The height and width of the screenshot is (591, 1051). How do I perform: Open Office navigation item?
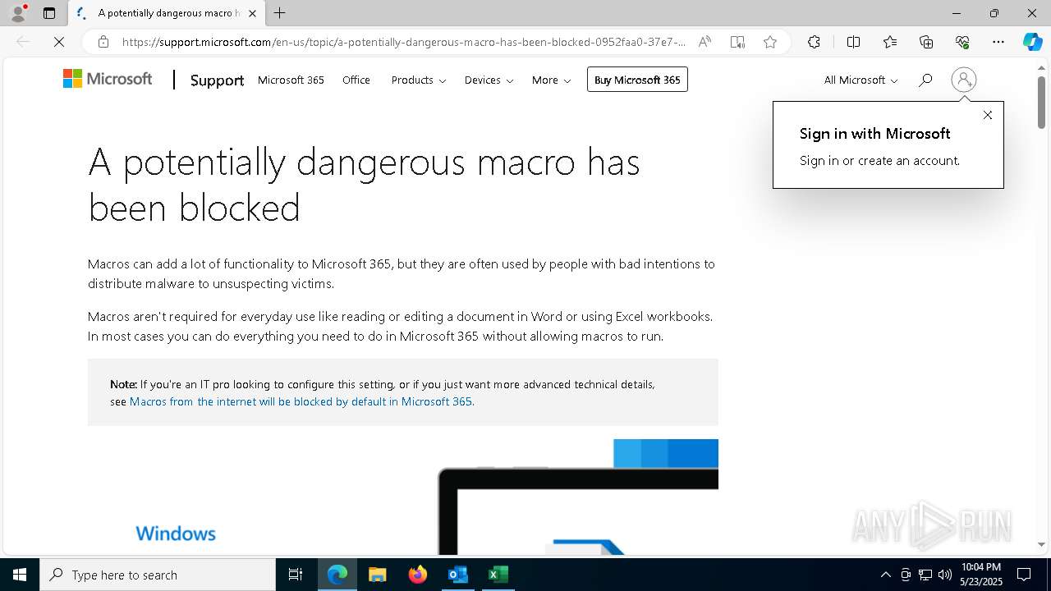point(356,80)
